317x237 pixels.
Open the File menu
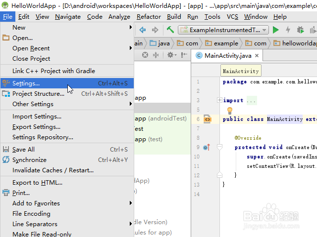(8, 17)
